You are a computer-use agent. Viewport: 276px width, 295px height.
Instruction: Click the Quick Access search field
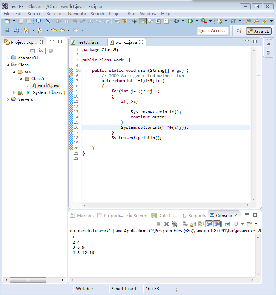pos(213,31)
